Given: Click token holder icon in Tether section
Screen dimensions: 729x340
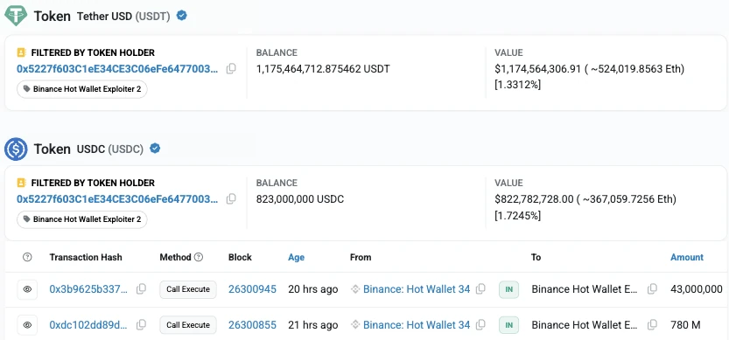Looking at the screenshot, I should pyautogui.click(x=21, y=52).
